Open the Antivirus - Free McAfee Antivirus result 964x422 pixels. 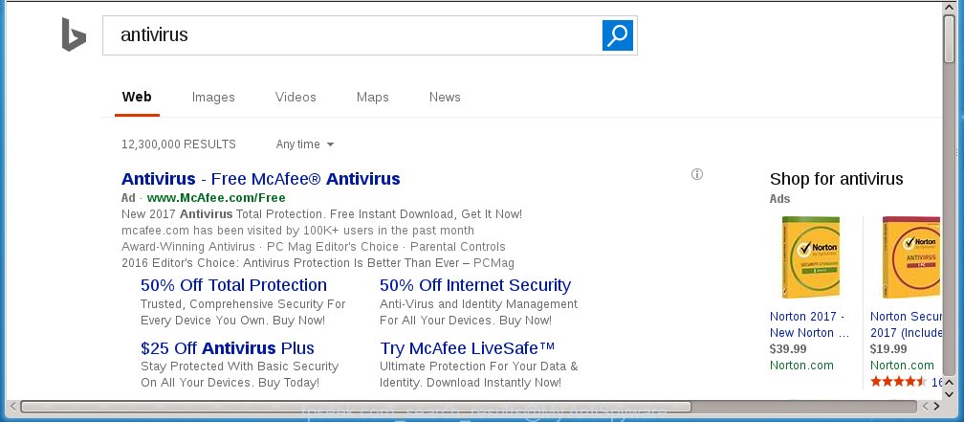tap(261, 179)
